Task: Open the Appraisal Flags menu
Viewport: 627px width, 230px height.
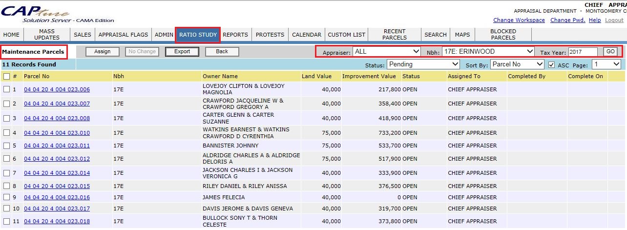Action: pos(123,35)
